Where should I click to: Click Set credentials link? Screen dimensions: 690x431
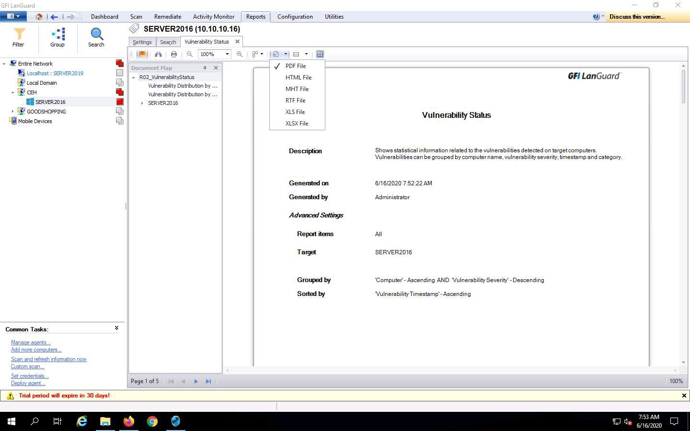pyautogui.click(x=30, y=376)
